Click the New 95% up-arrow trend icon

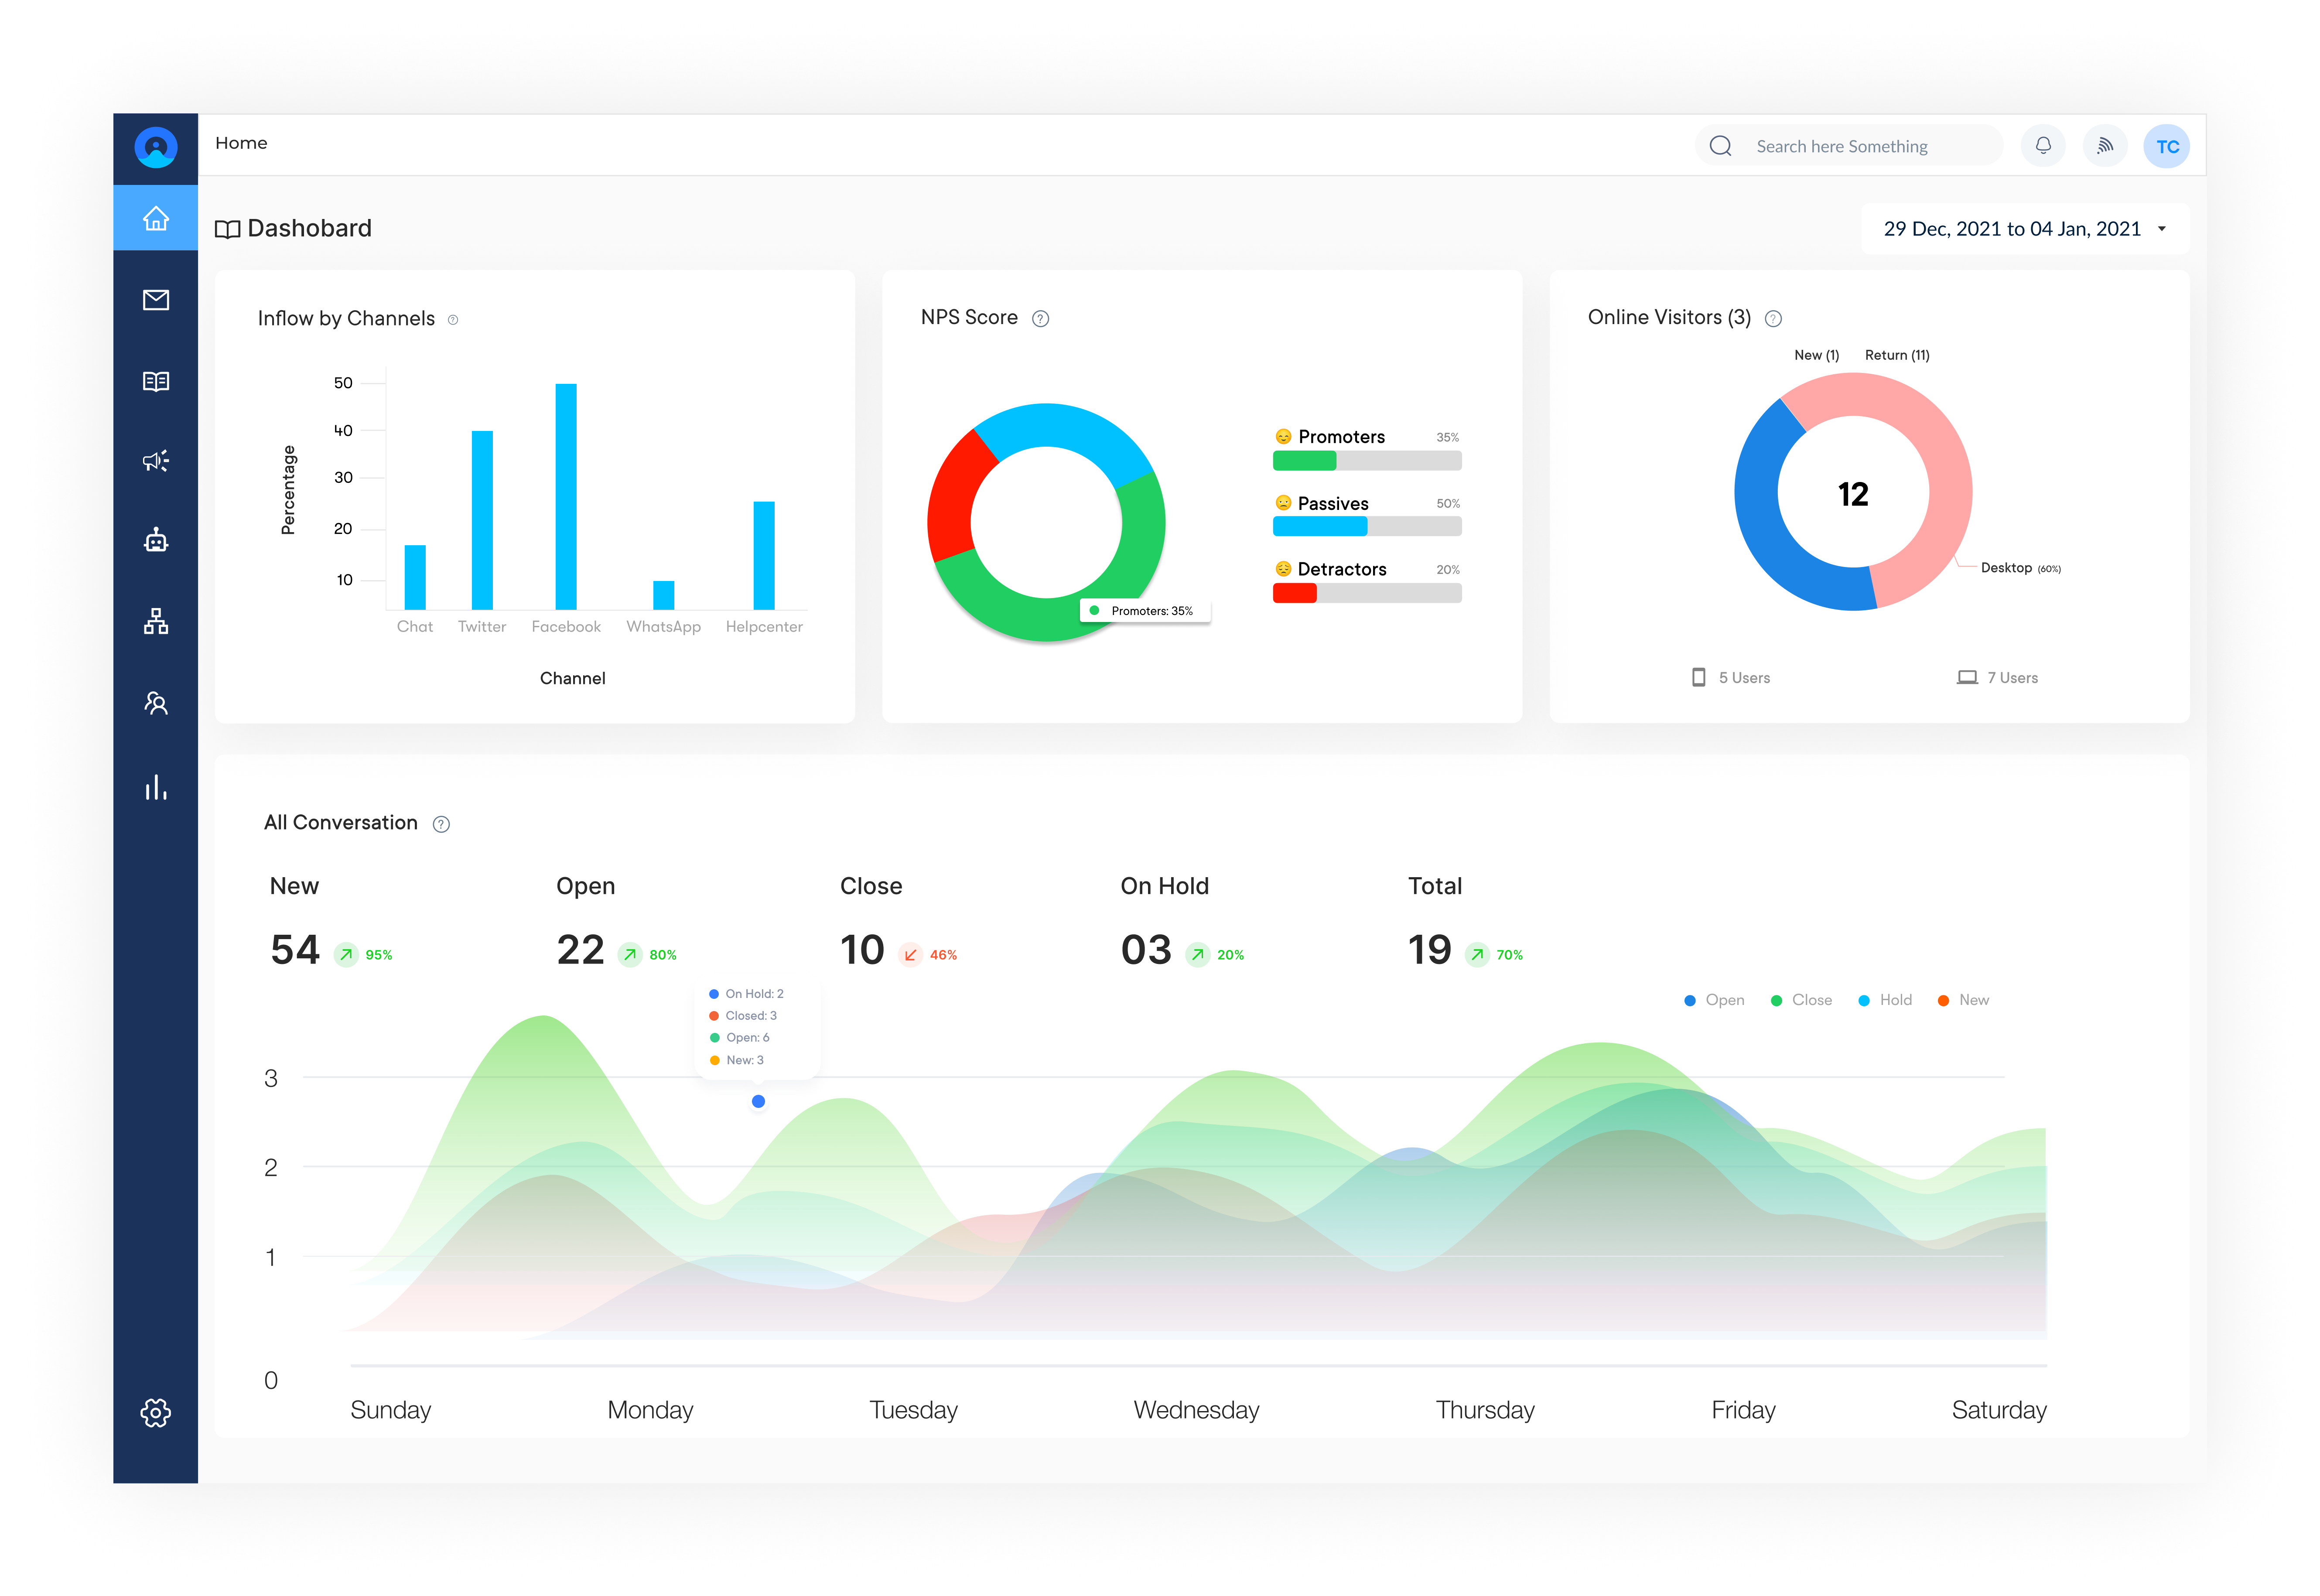346,955
